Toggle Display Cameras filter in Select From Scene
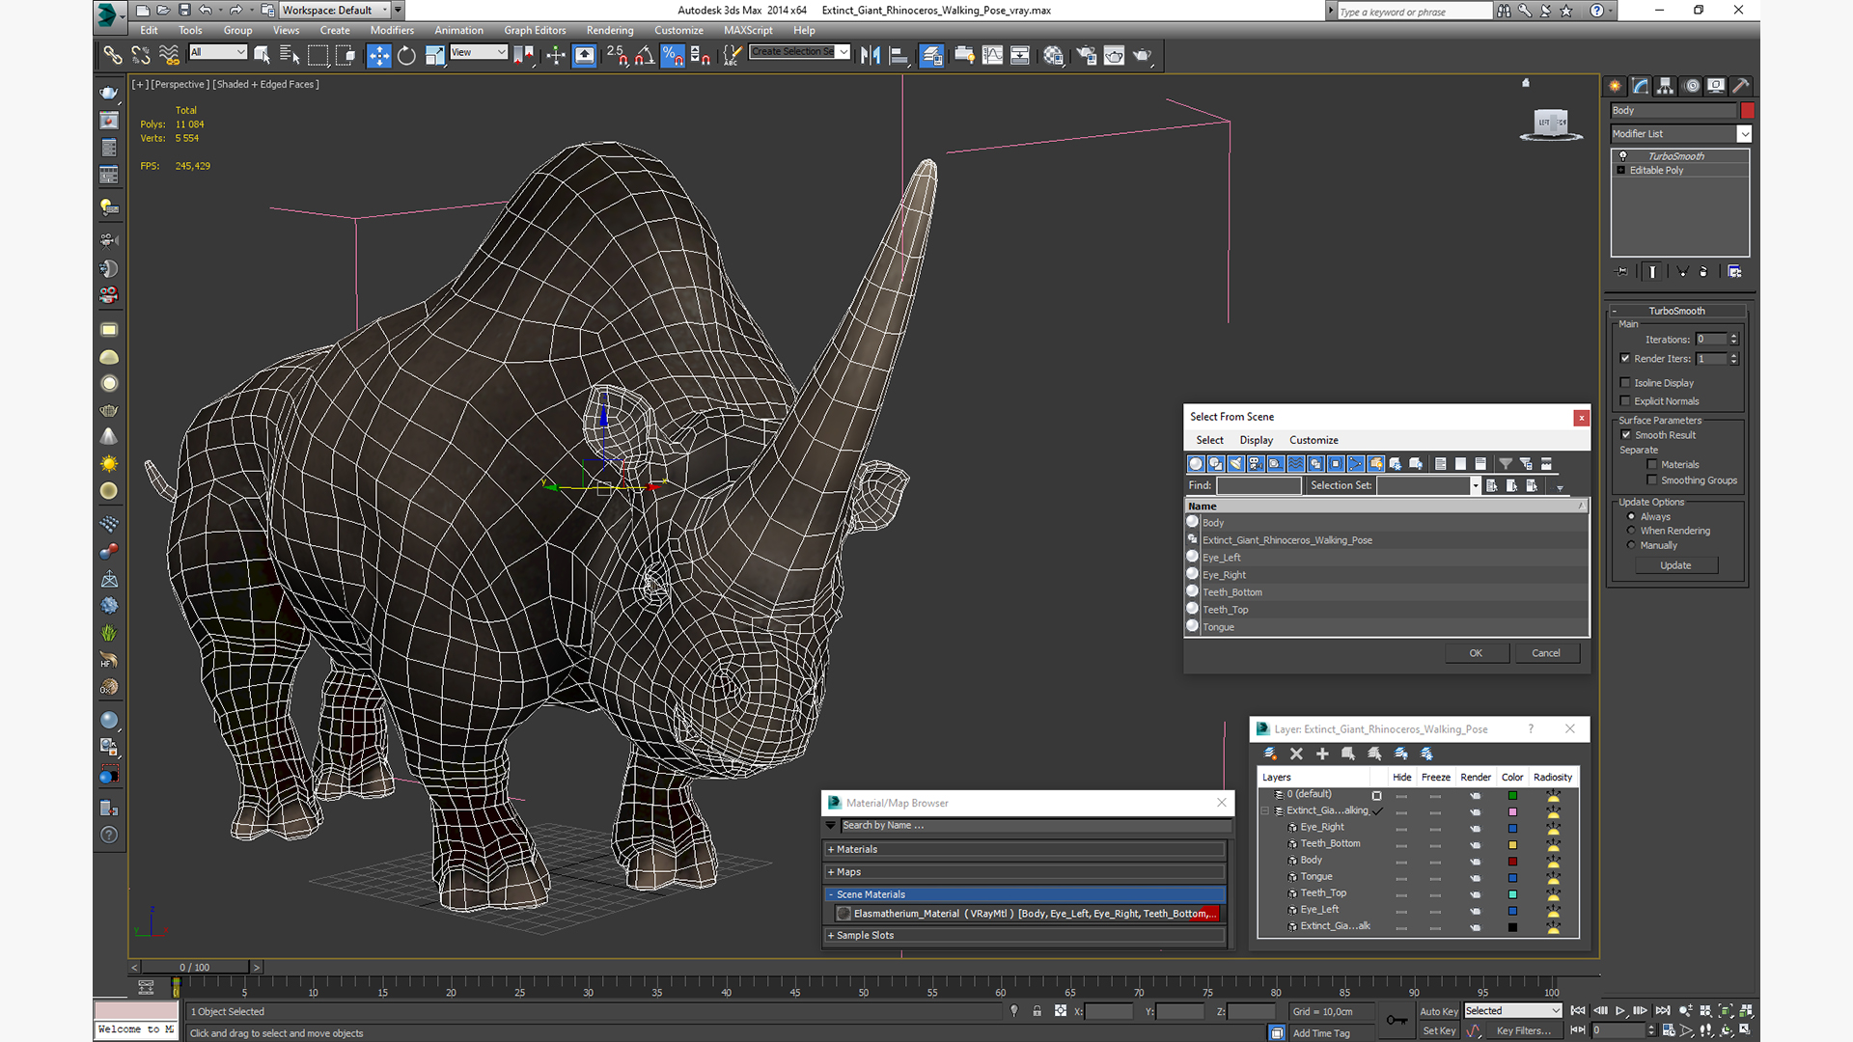 pyautogui.click(x=1256, y=464)
